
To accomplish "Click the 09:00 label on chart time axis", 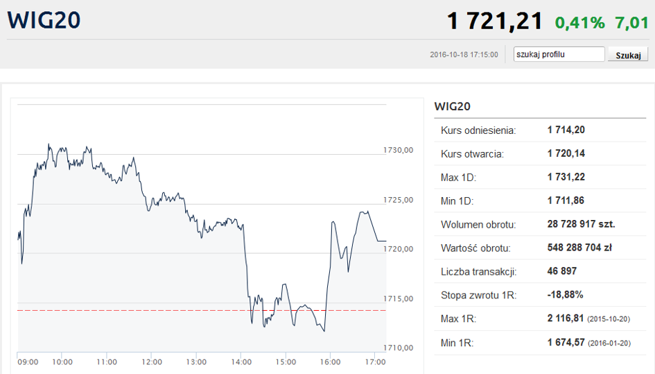I will [28, 362].
